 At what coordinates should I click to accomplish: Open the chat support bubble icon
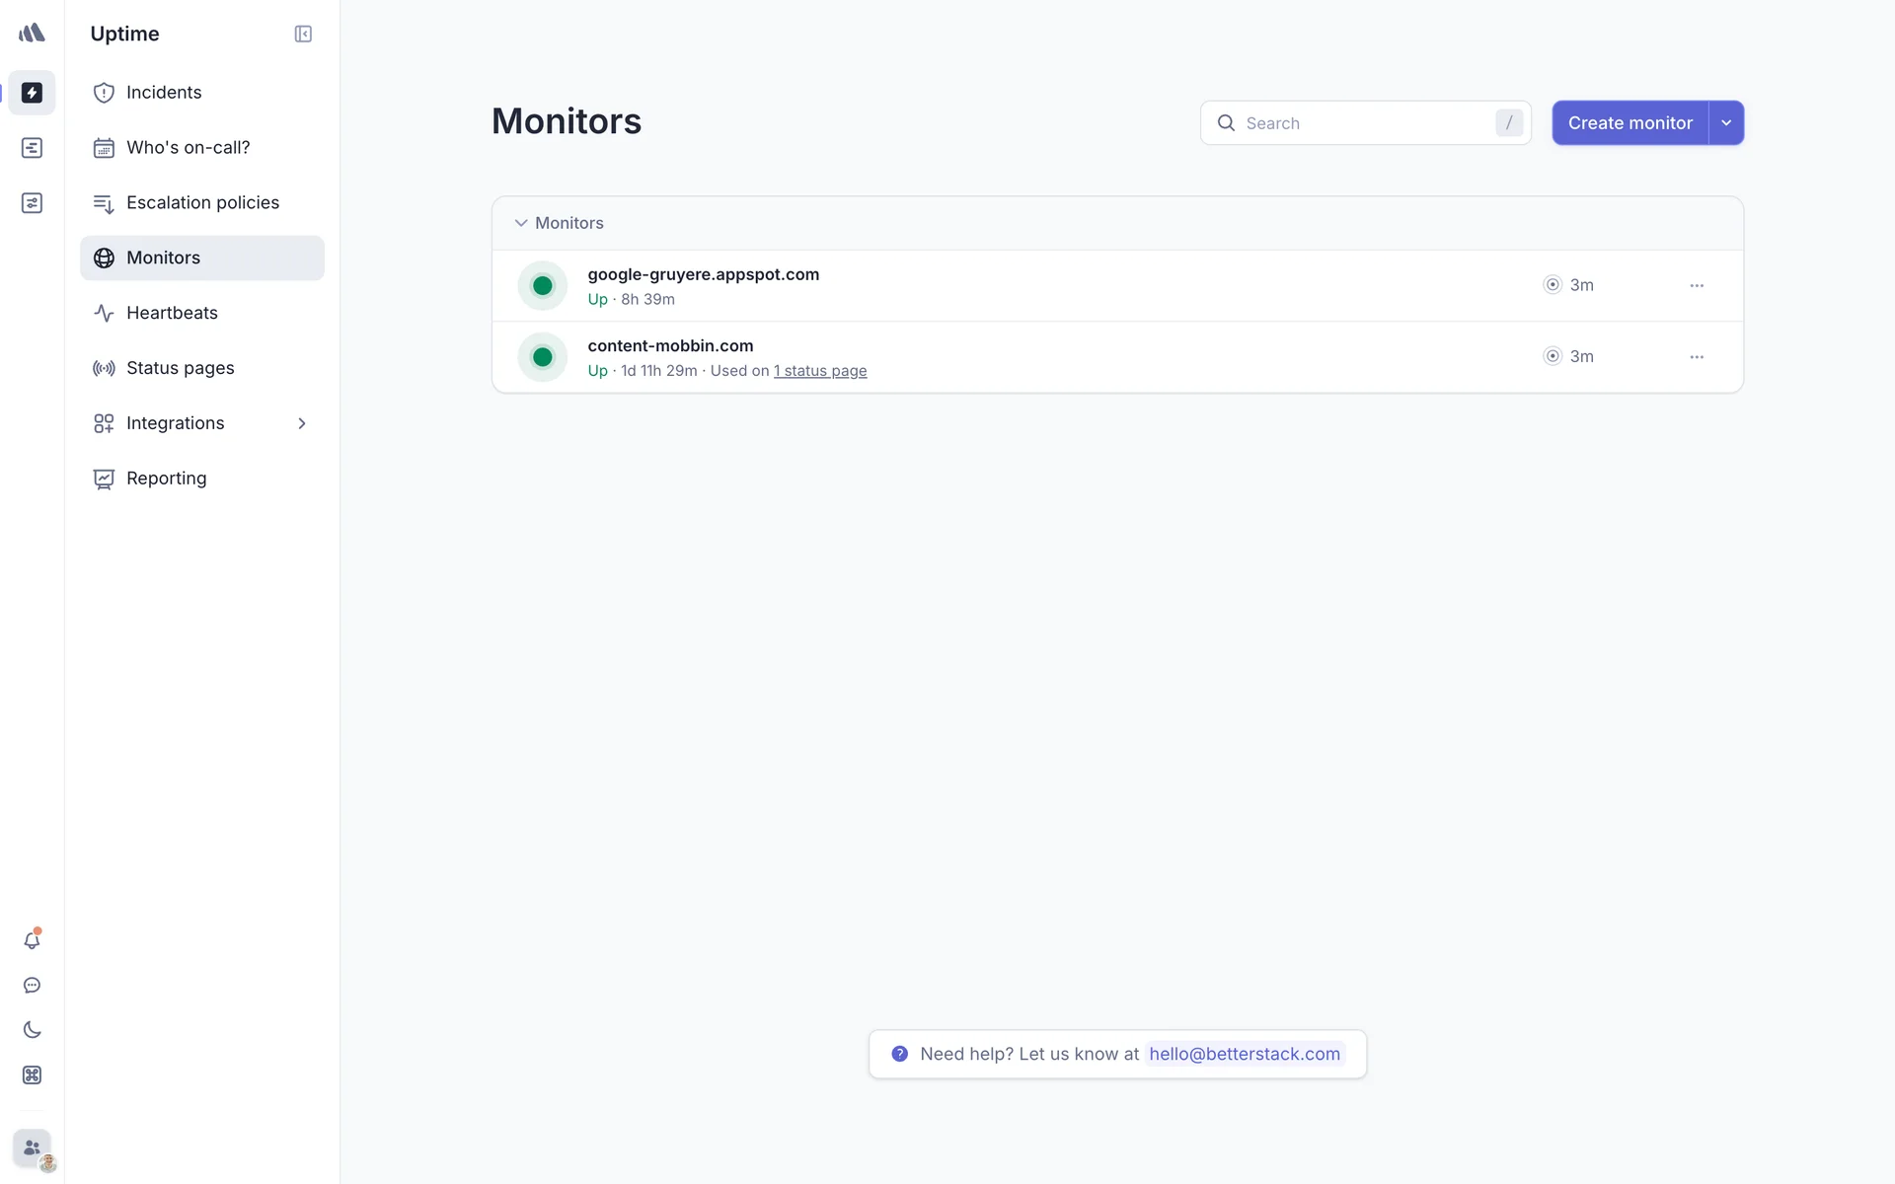[32, 986]
